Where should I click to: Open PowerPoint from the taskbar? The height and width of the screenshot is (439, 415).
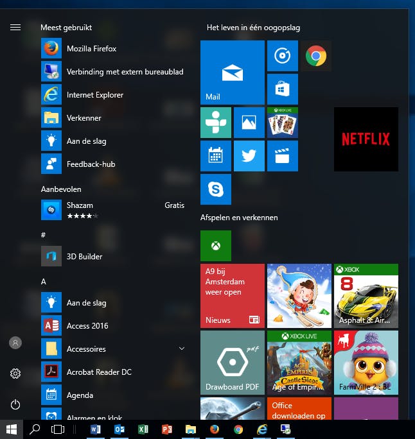click(x=167, y=429)
